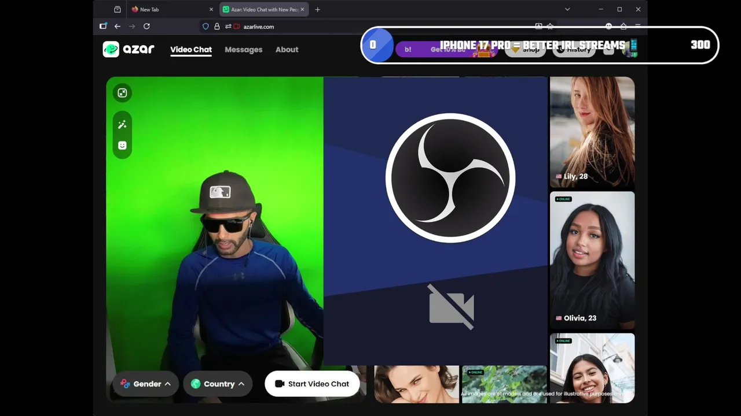Open site permissions icon in address bar

pos(228,26)
